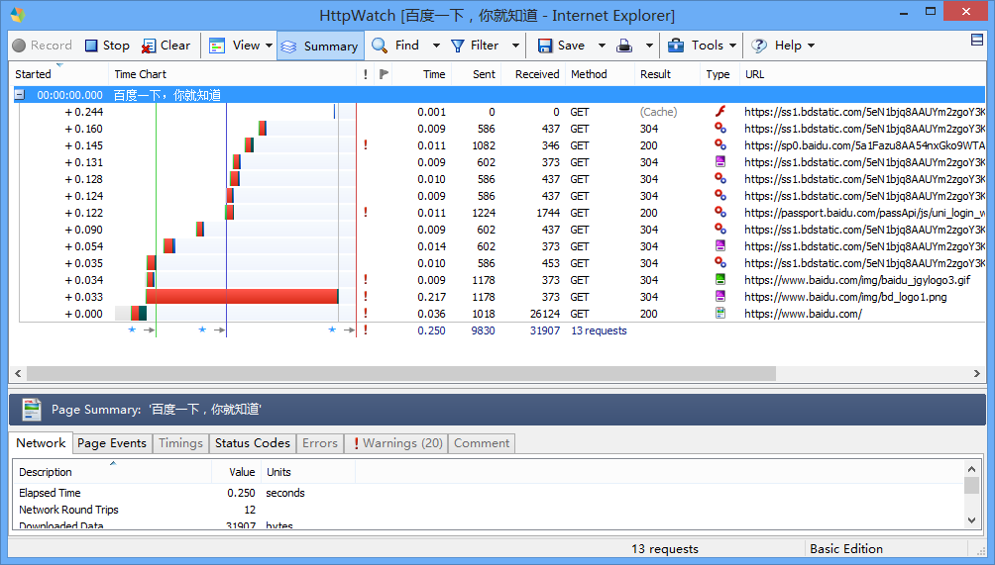Open the Status Codes tab
The width and height of the screenshot is (995, 565).
253,443
